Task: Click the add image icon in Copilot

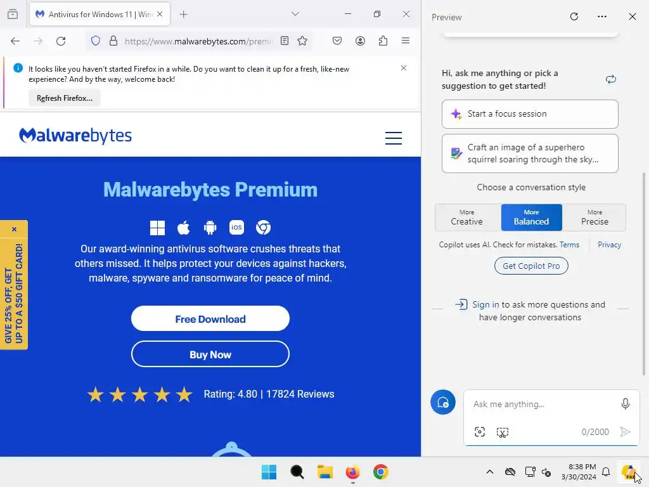Action: tap(480, 432)
